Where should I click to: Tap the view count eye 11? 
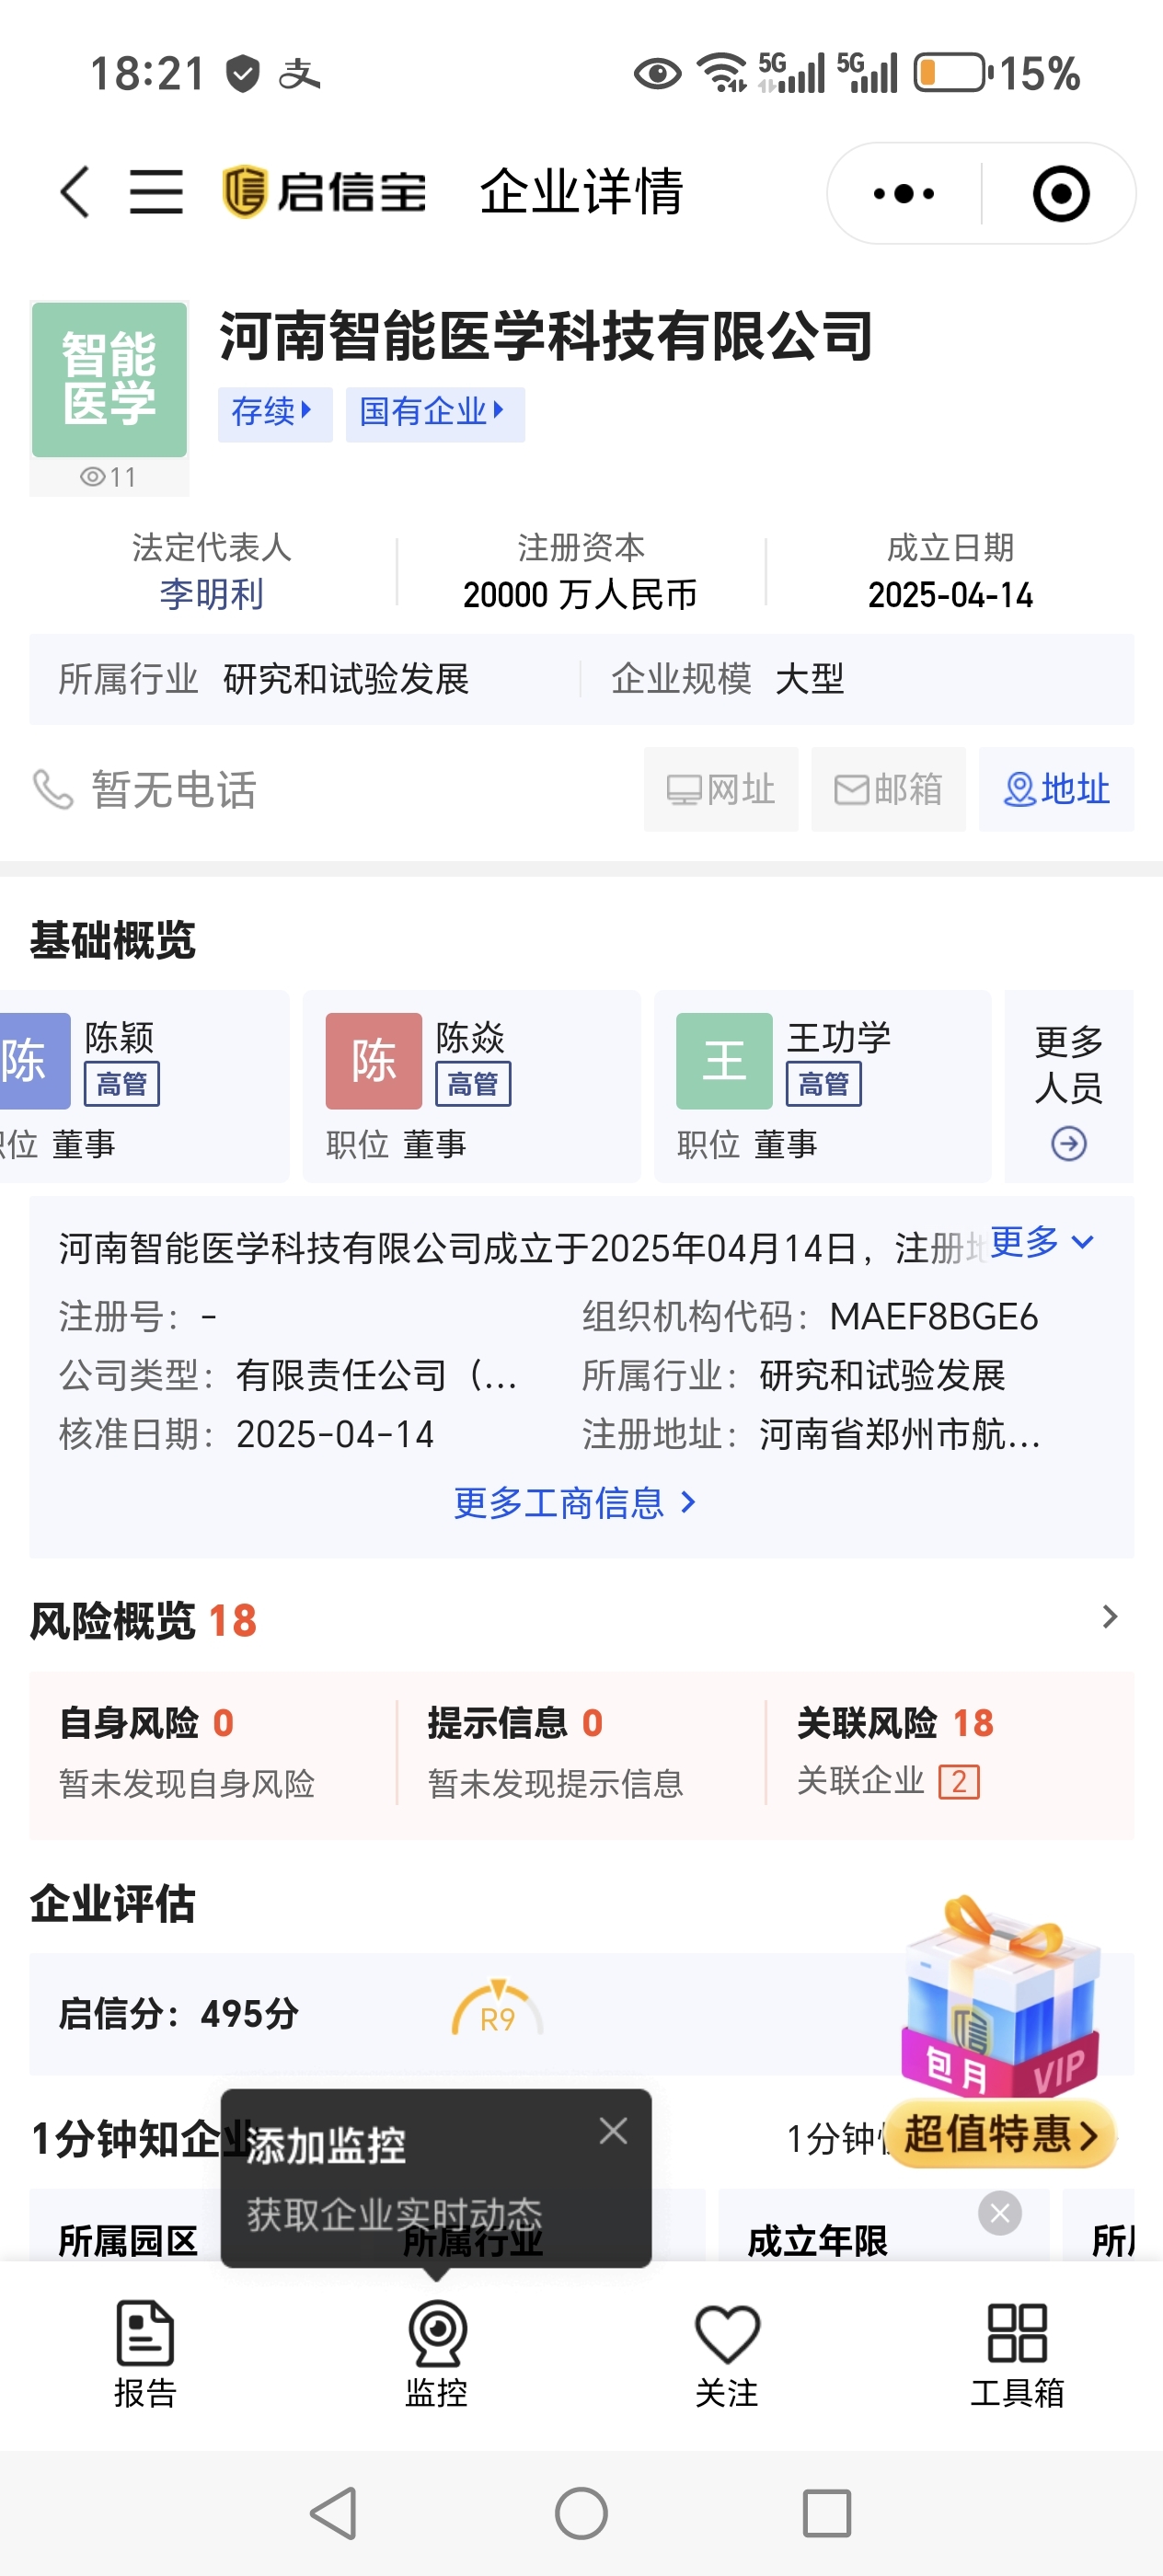[109, 477]
